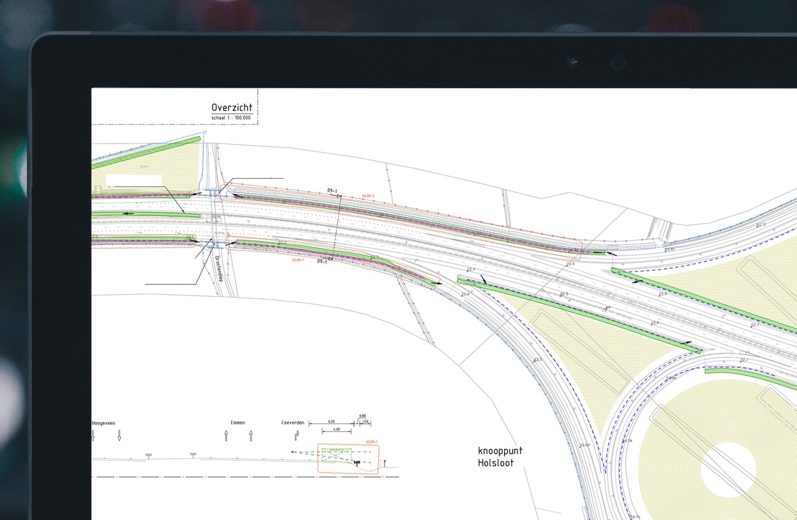Select the "Emmen" direction label
The image size is (797, 520).
238,422
